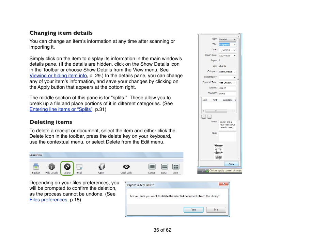Click the splits table horizontal scrollbar thumb
325x251 pixels.
point(216,111)
